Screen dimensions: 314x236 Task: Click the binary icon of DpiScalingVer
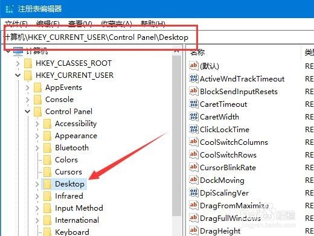[194, 193]
